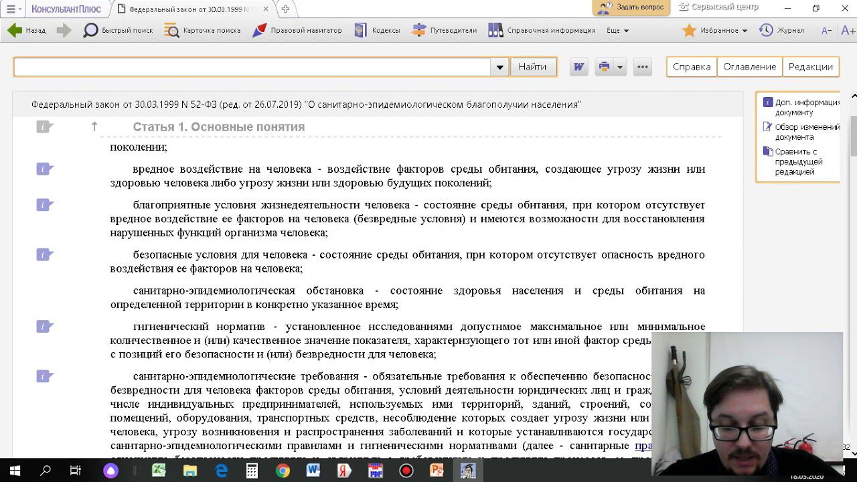
Task: Click info icon beside гигиенический норматив paragraph
Action: (44, 326)
